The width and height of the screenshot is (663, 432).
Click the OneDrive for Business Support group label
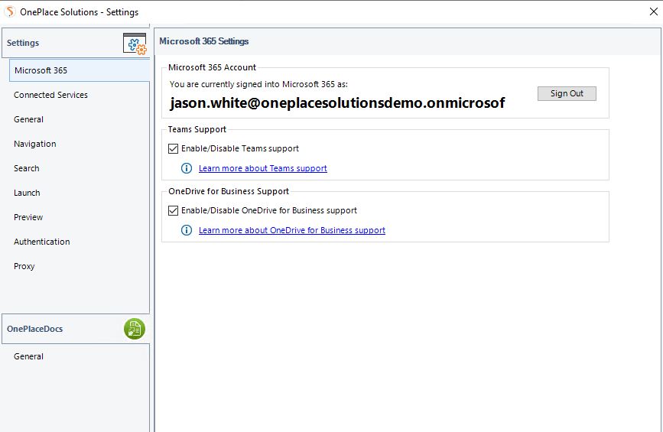(229, 191)
